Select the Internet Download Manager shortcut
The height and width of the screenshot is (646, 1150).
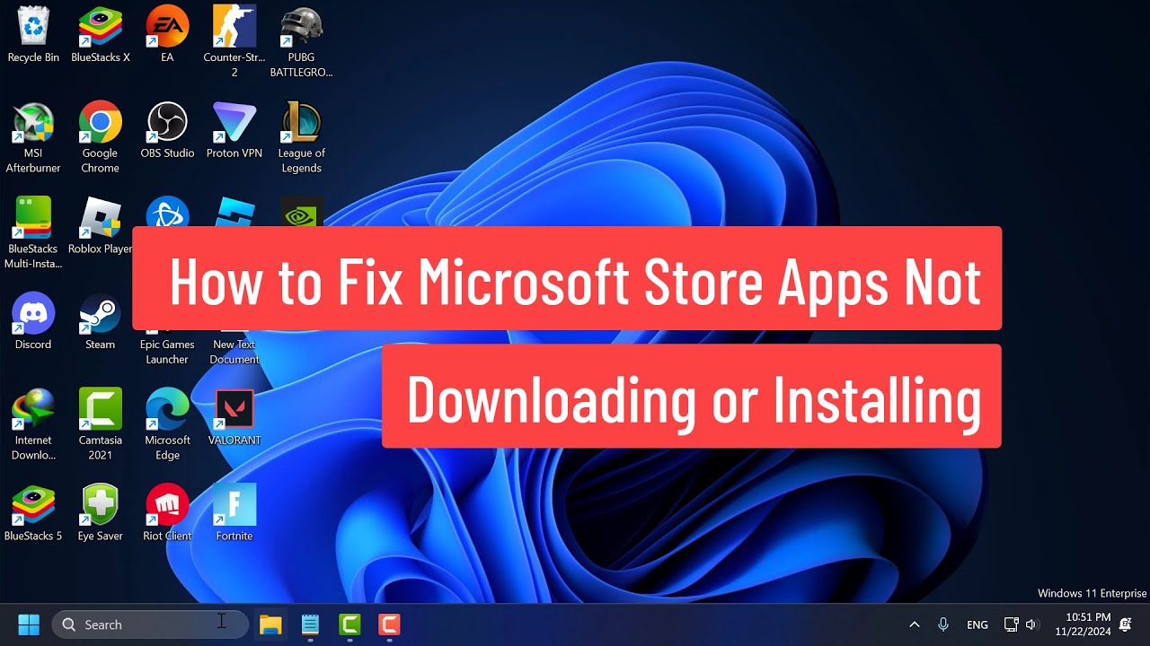click(33, 424)
